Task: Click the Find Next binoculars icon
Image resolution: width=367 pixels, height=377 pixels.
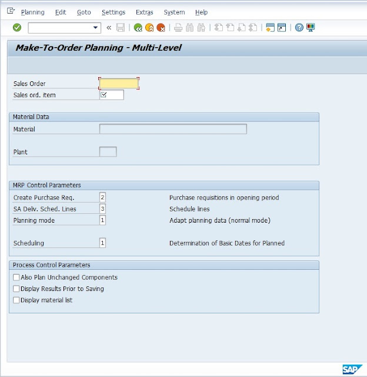Action: click(201, 28)
